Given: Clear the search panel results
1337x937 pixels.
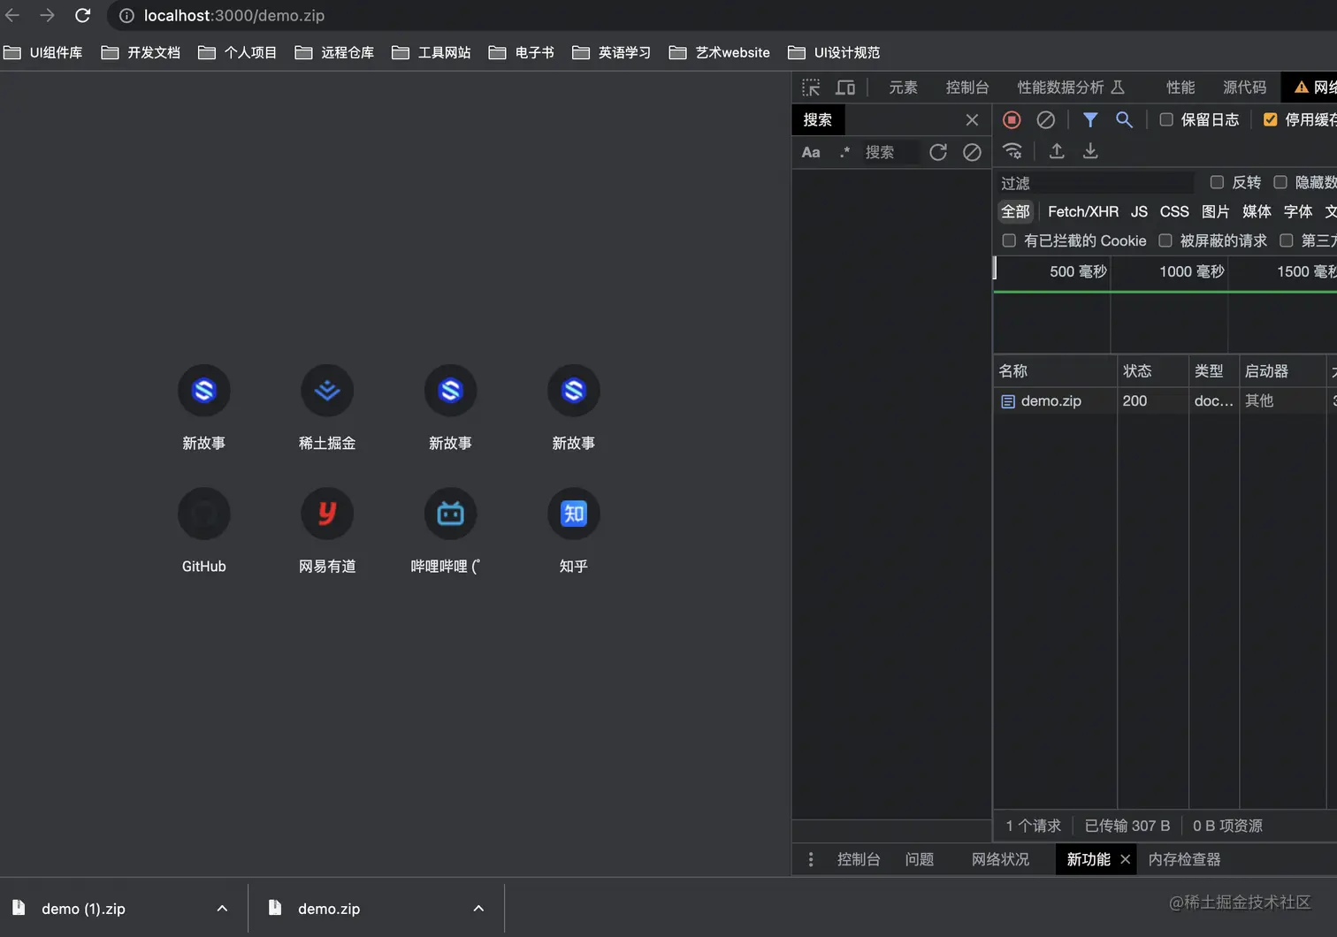Looking at the screenshot, I should pos(972,152).
